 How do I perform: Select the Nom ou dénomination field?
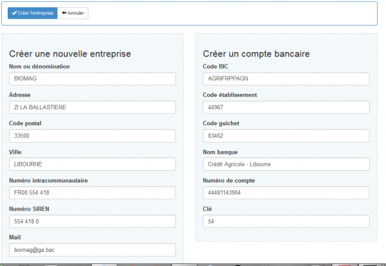(x=92, y=78)
